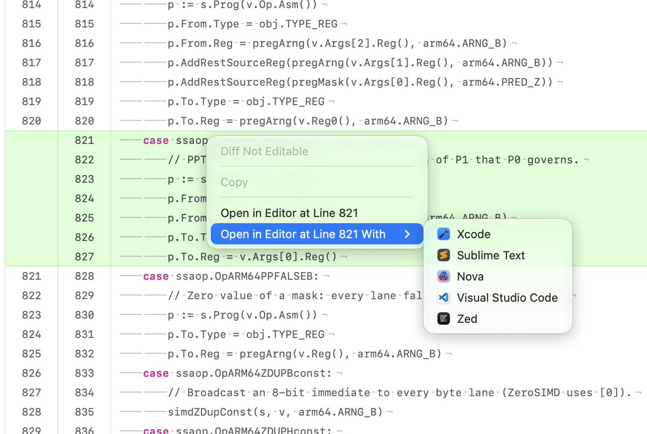Click the Zed icon in the submenu
This screenshot has height=434, width=647.
tap(444, 319)
